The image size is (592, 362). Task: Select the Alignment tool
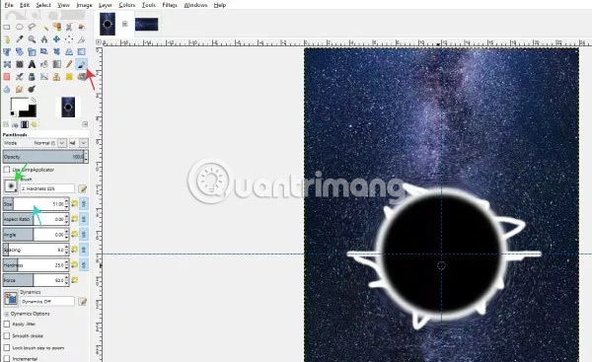tap(69, 39)
